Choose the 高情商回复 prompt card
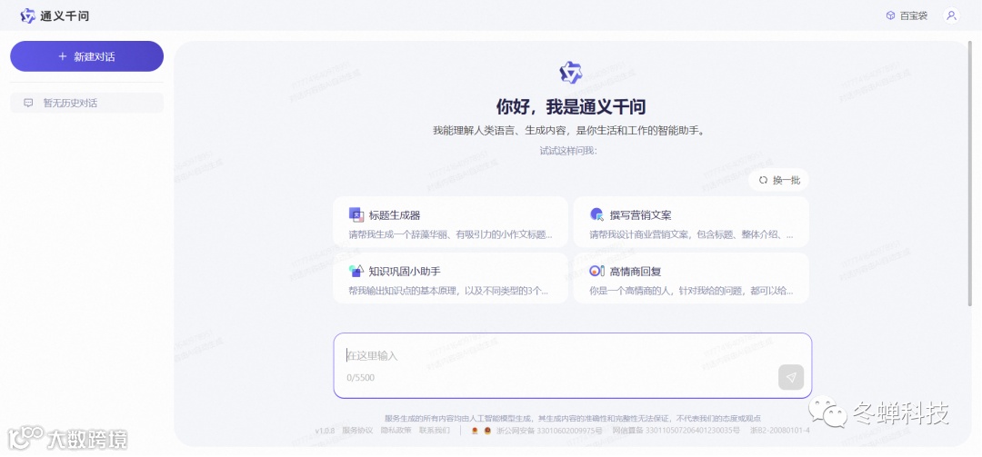This screenshot has width=982, height=457. pyautogui.click(x=691, y=279)
